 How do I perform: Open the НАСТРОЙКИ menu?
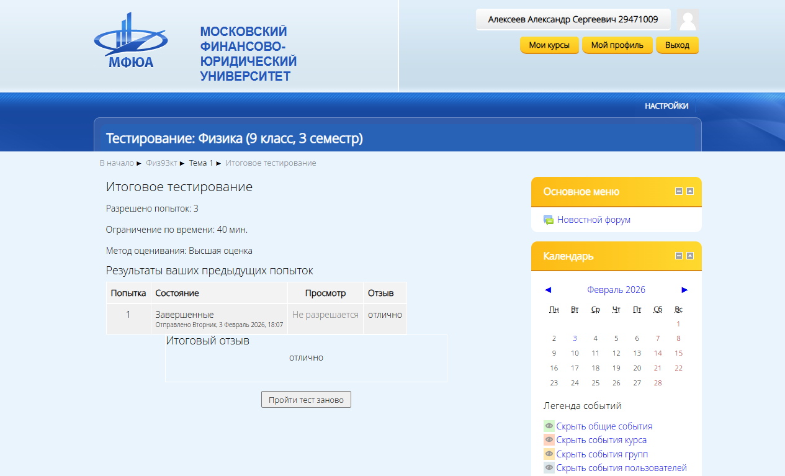coord(666,106)
